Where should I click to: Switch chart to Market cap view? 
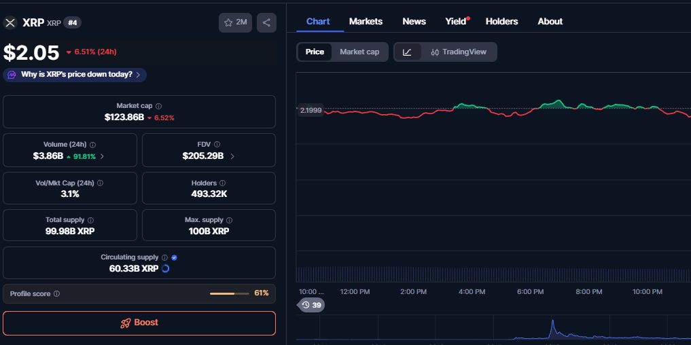click(359, 52)
